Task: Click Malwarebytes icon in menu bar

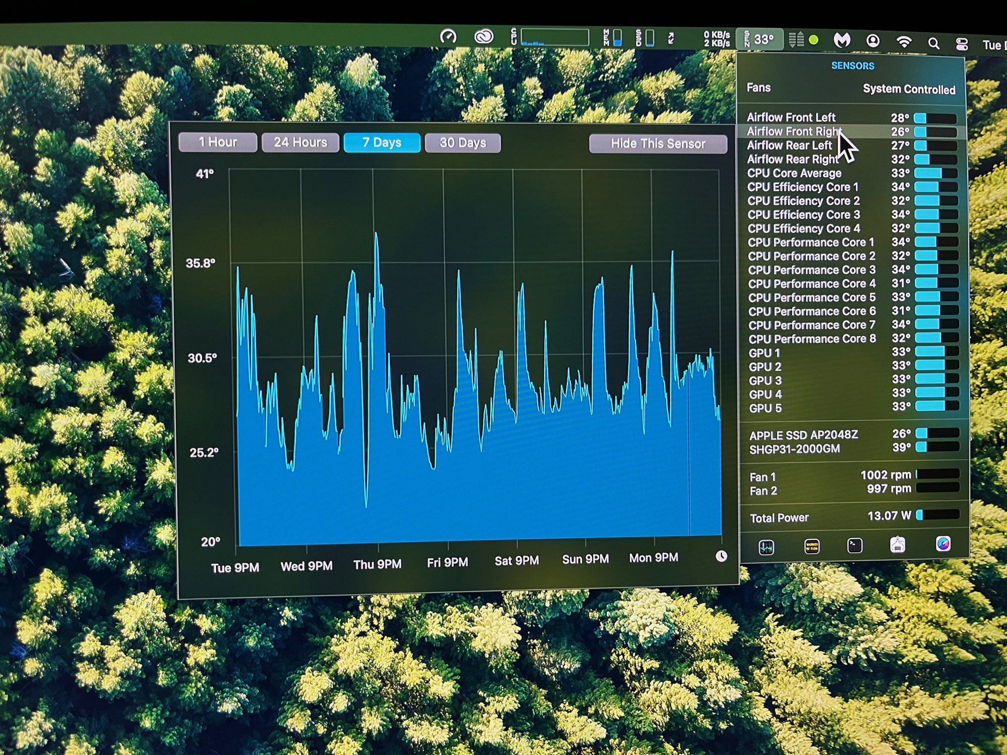Action: coord(842,40)
